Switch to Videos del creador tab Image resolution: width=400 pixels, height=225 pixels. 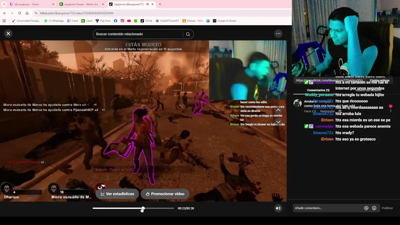(x=368, y=90)
